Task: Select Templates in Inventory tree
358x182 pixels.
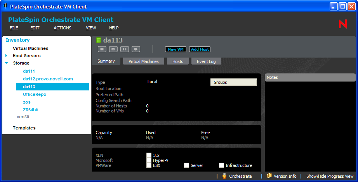Action: pyautogui.click(x=24, y=128)
